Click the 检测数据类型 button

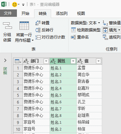click(x=86, y=30)
